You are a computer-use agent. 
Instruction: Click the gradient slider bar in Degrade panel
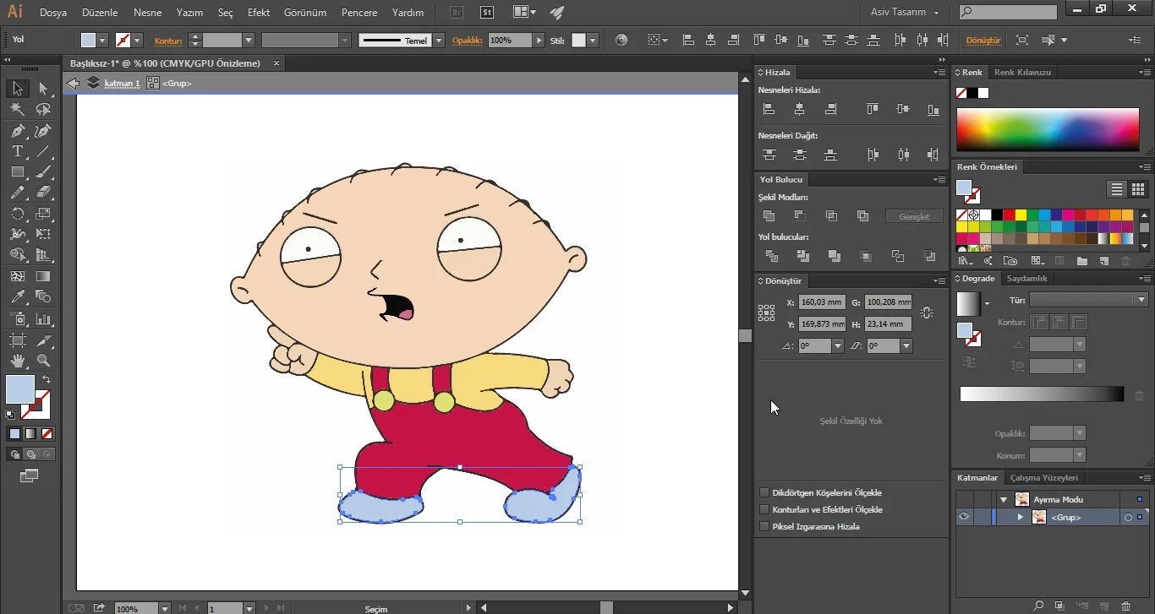(1042, 394)
